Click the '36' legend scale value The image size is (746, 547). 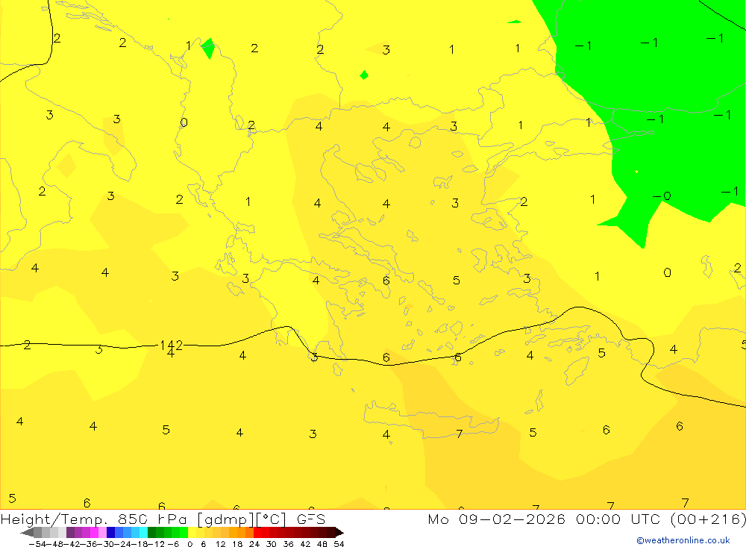coord(289,544)
